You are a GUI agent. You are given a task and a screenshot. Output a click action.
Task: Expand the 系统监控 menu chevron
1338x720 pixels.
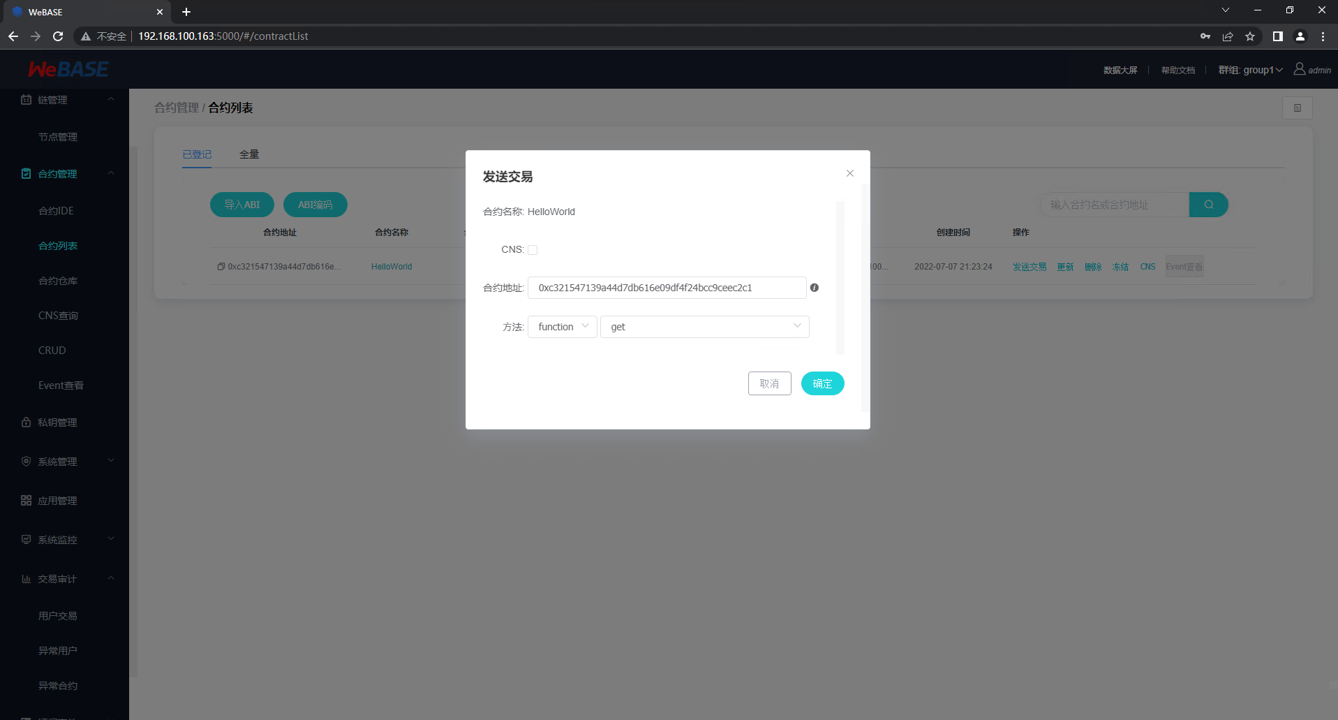click(111, 539)
